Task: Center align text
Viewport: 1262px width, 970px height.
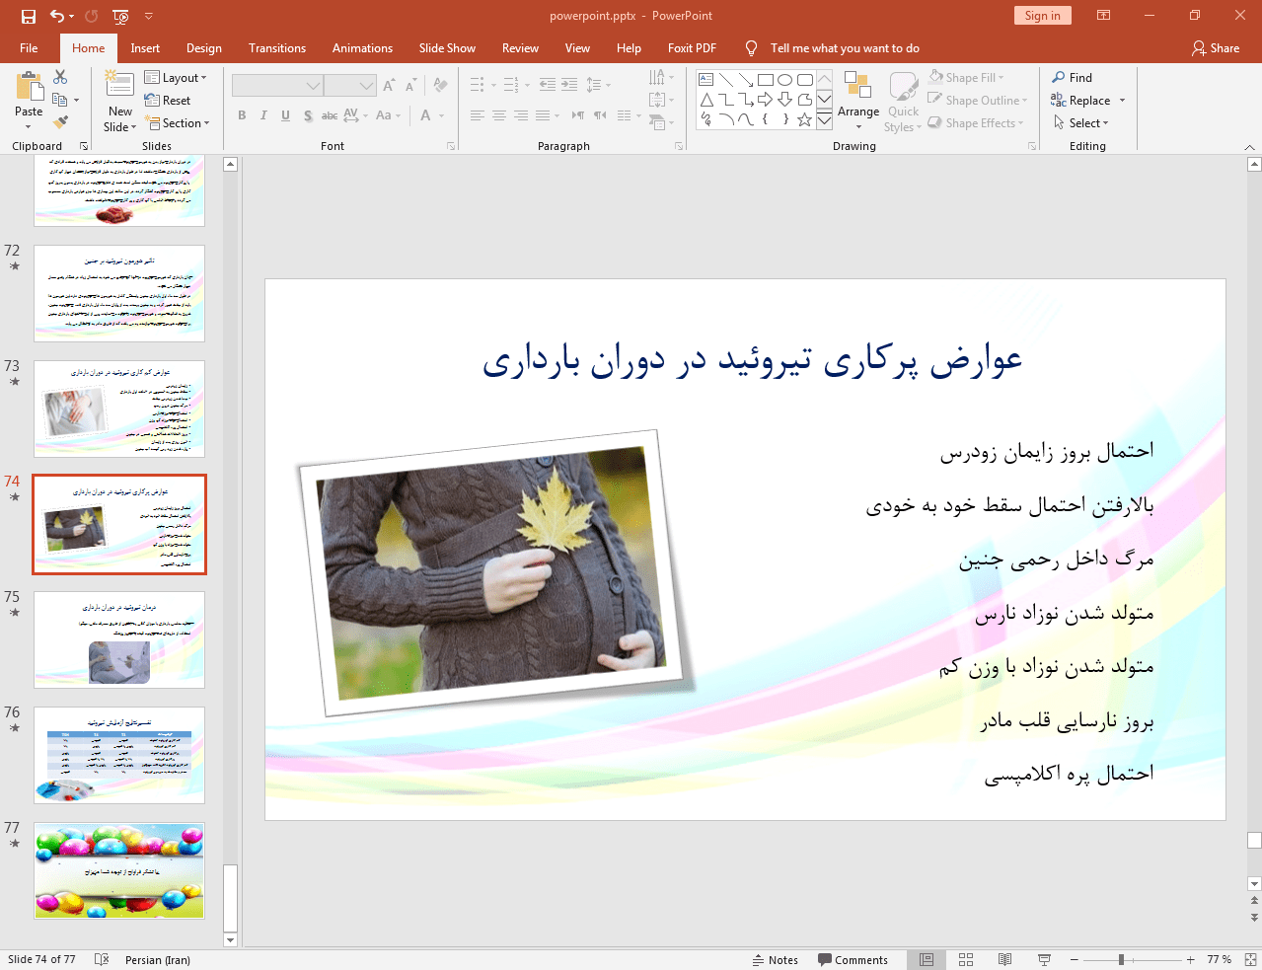Action: (x=499, y=115)
